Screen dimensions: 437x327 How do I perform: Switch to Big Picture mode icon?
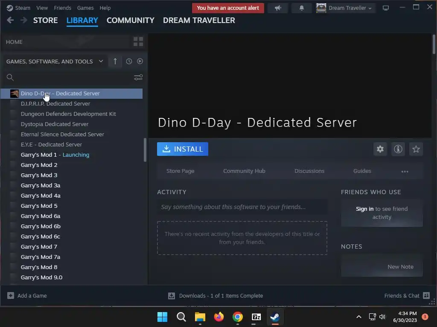pos(386,8)
